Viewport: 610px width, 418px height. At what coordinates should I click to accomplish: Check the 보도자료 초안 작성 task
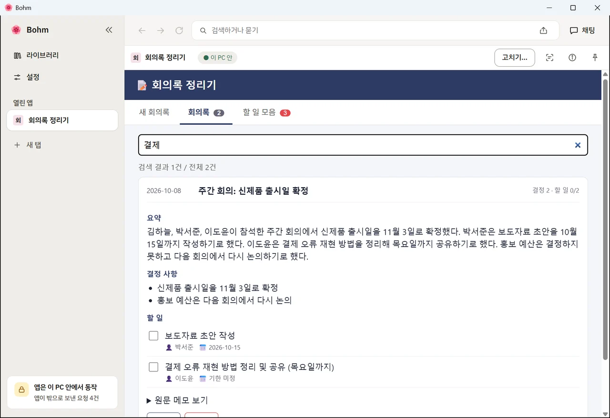click(x=153, y=336)
